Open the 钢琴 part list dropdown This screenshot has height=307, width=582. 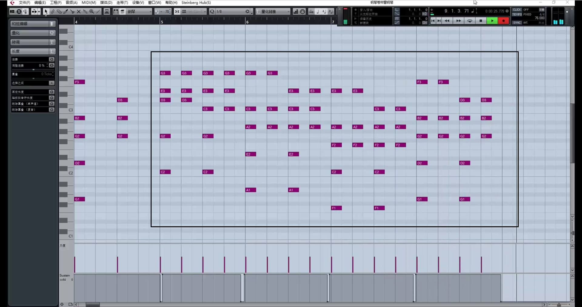point(139,12)
